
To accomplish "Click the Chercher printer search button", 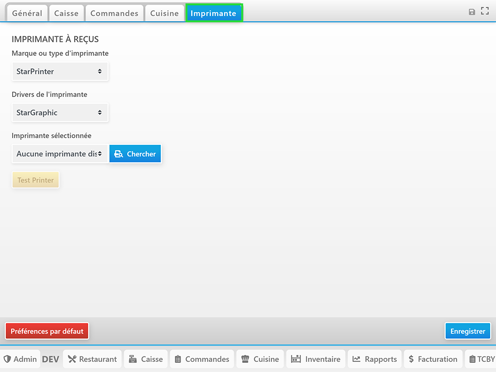I will click(x=135, y=154).
